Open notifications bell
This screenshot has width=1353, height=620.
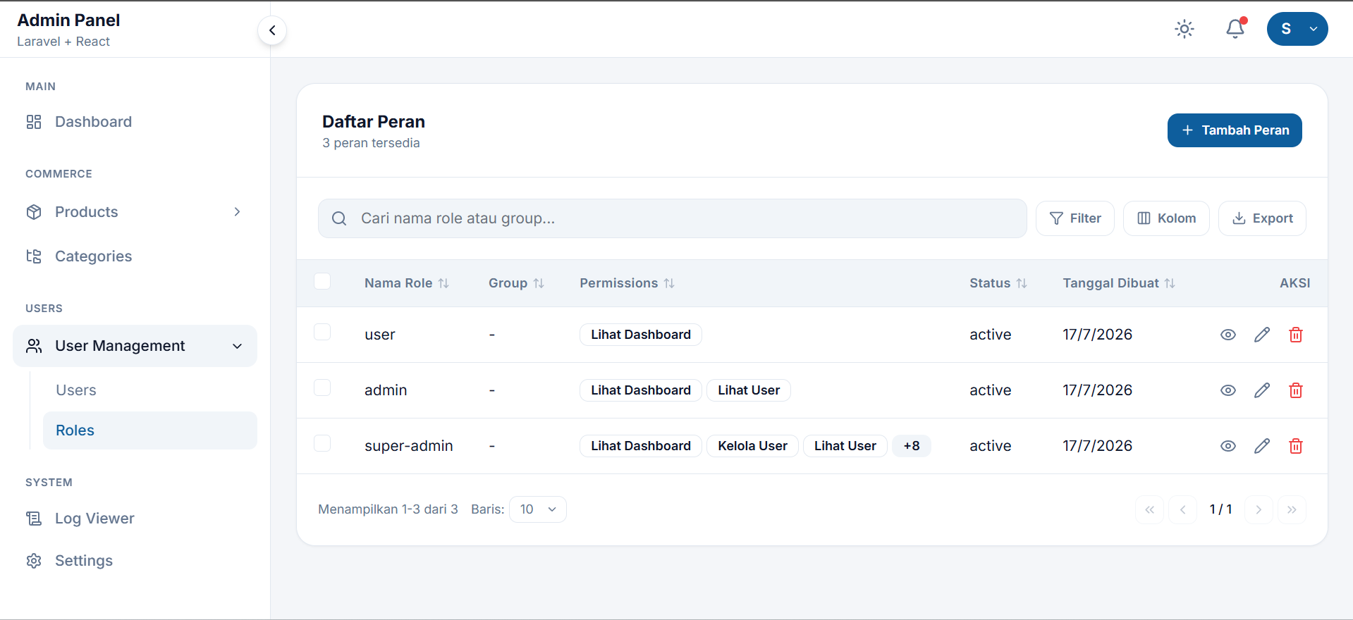(x=1235, y=29)
